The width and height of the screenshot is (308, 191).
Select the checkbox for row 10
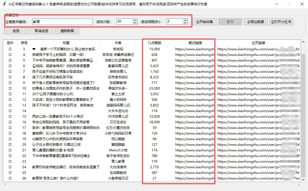click(x=10, y=88)
